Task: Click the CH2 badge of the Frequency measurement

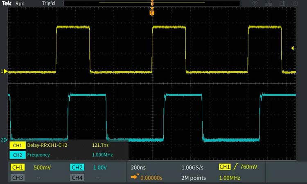Action: 18,155
